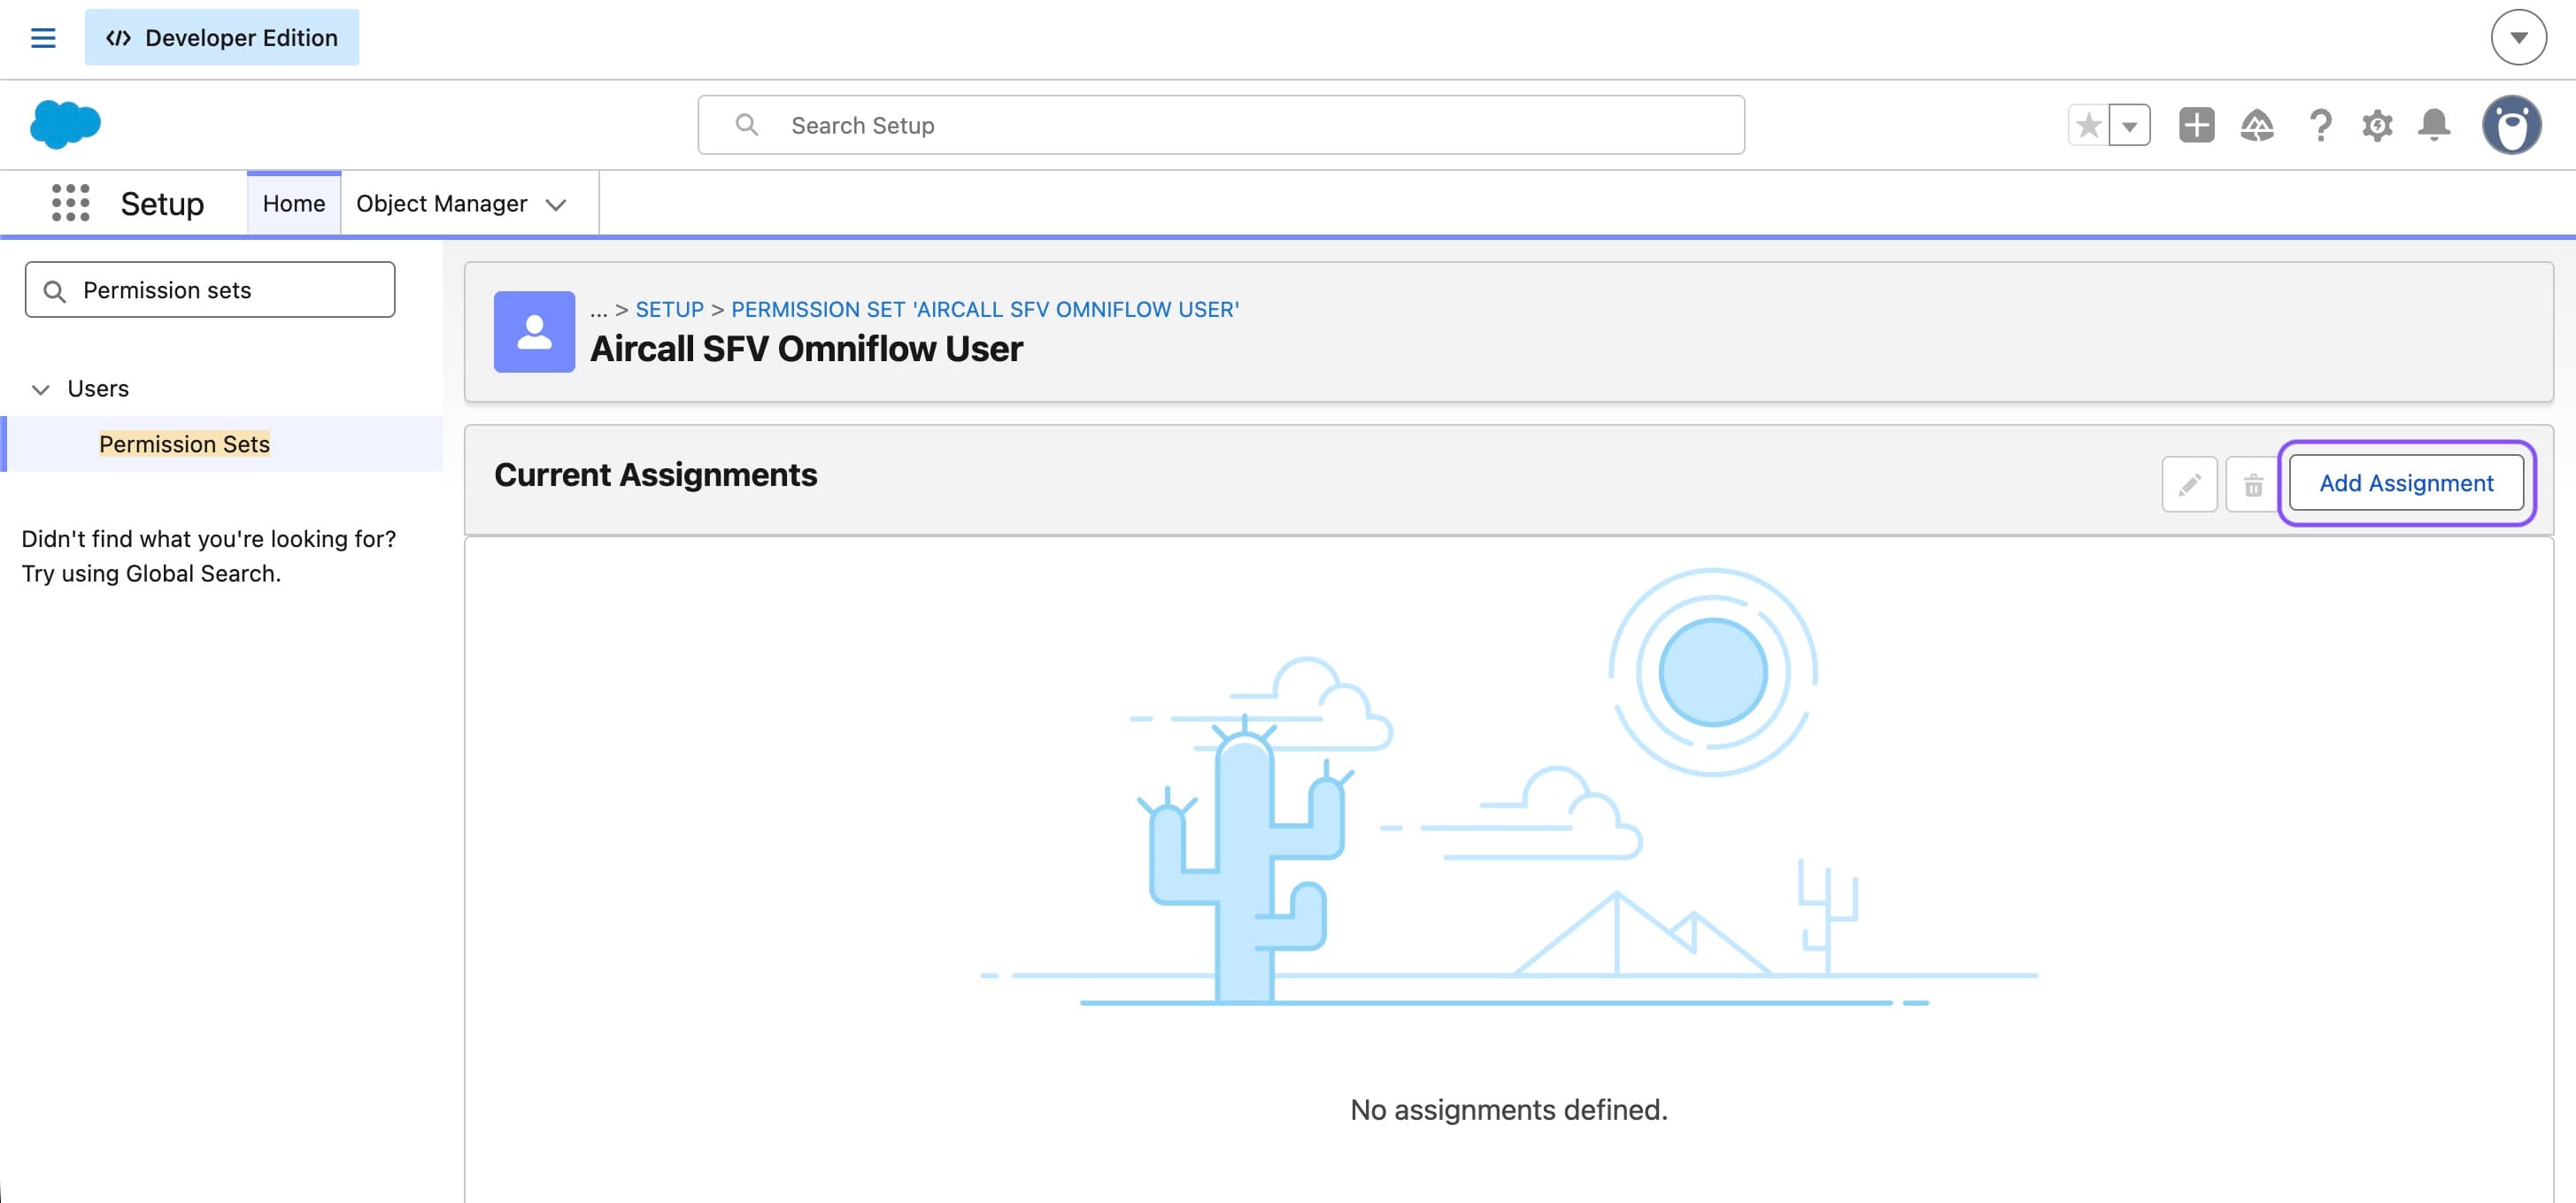Click the Developer Edition badge
The width and height of the screenshot is (2576, 1203).
222,38
